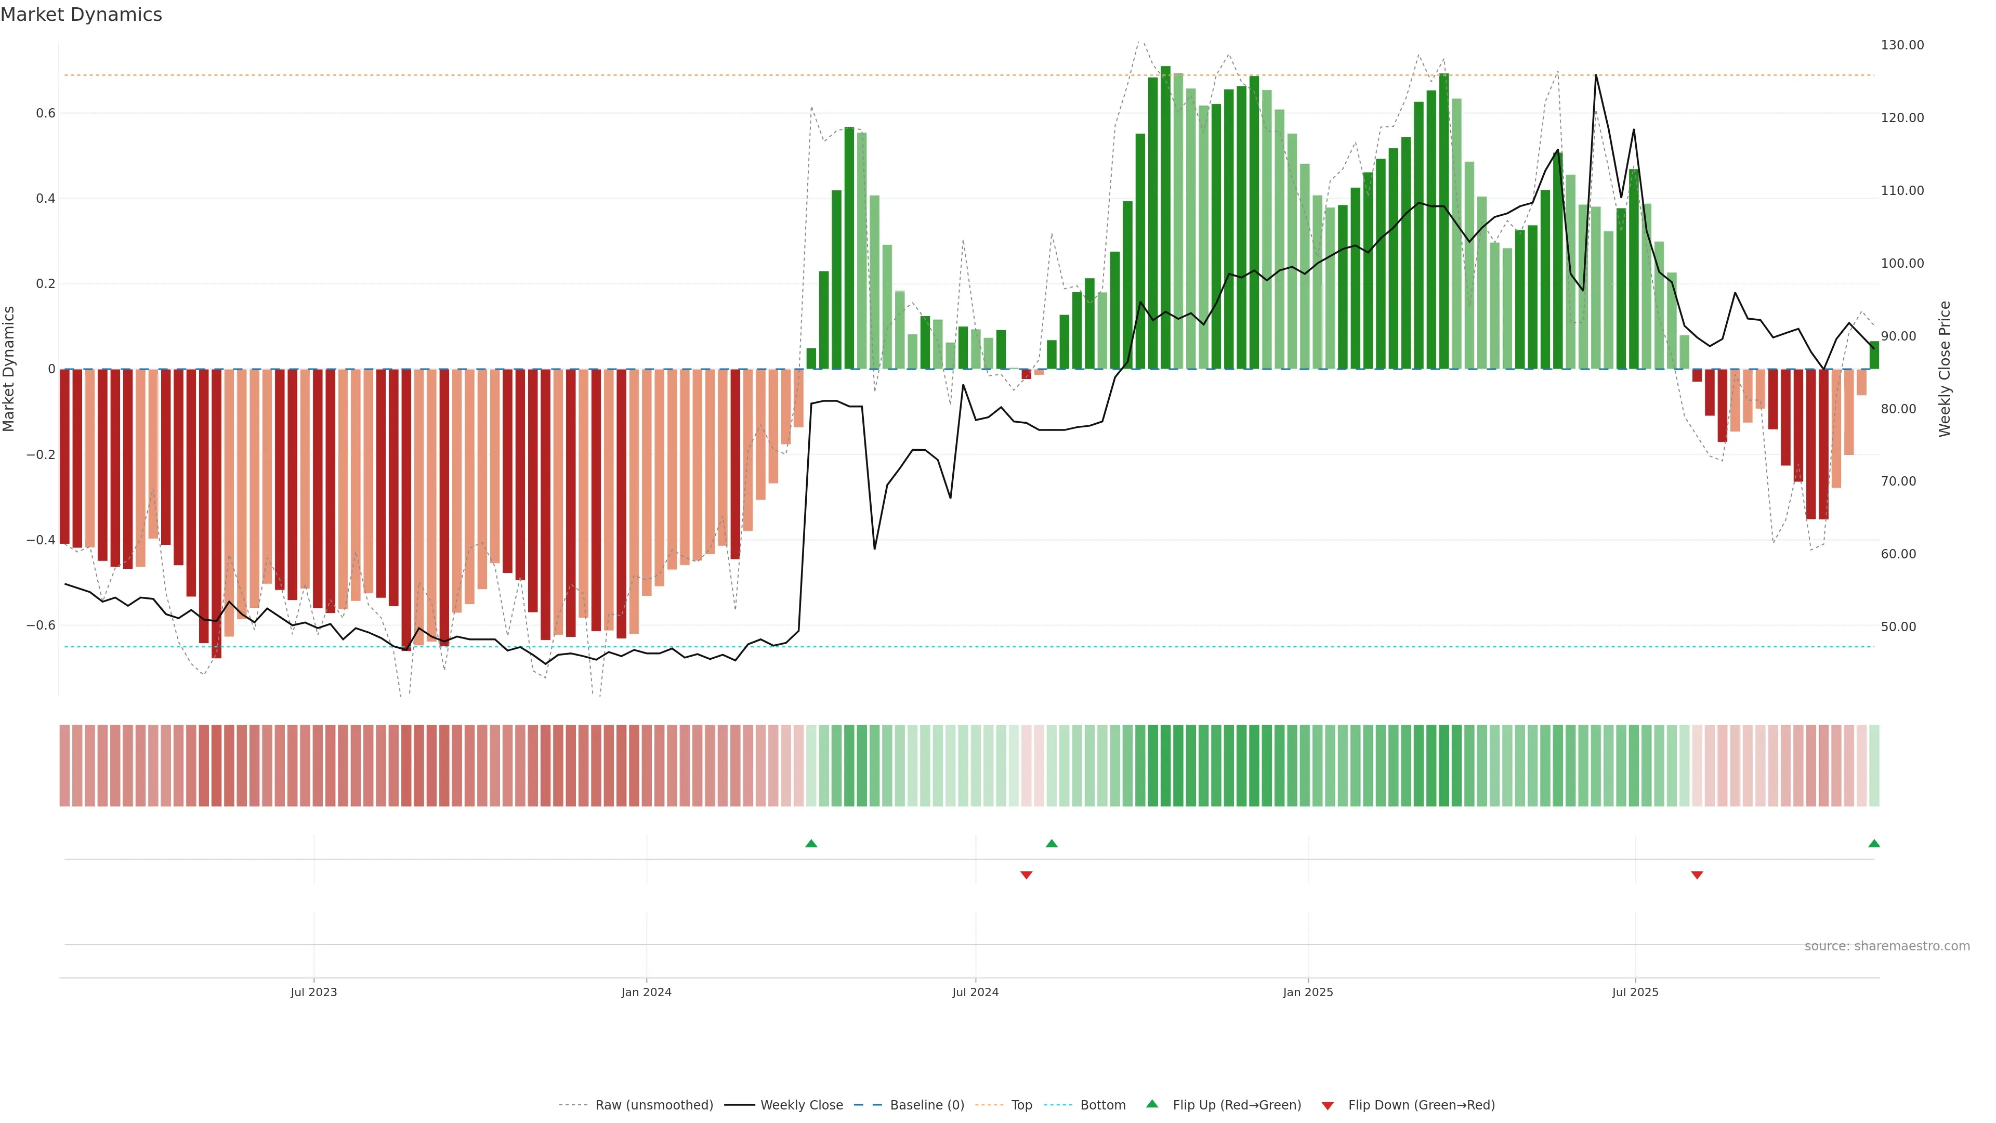This screenshot has height=1123, width=1996.
Task: Click the last heat strip cell on right
Action: click(x=1873, y=766)
